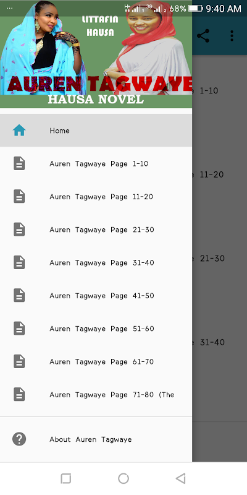Image resolution: width=247 pixels, height=495 pixels.
Task: Open About Auren Tagwaye entry
Action: pyautogui.click(x=96, y=439)
